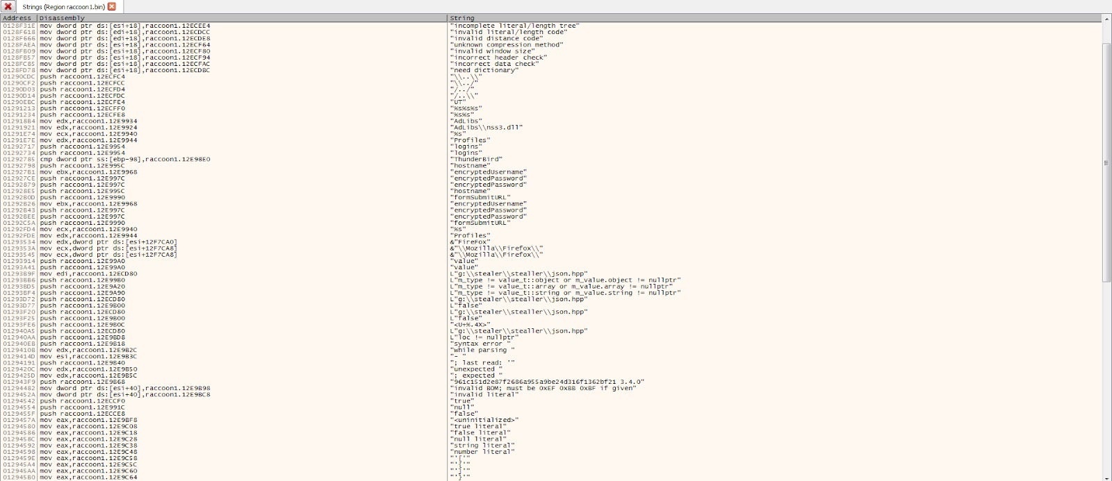
Task: Select the Strings (Region raccoon1.bin) tab
Action: [63, 7]
